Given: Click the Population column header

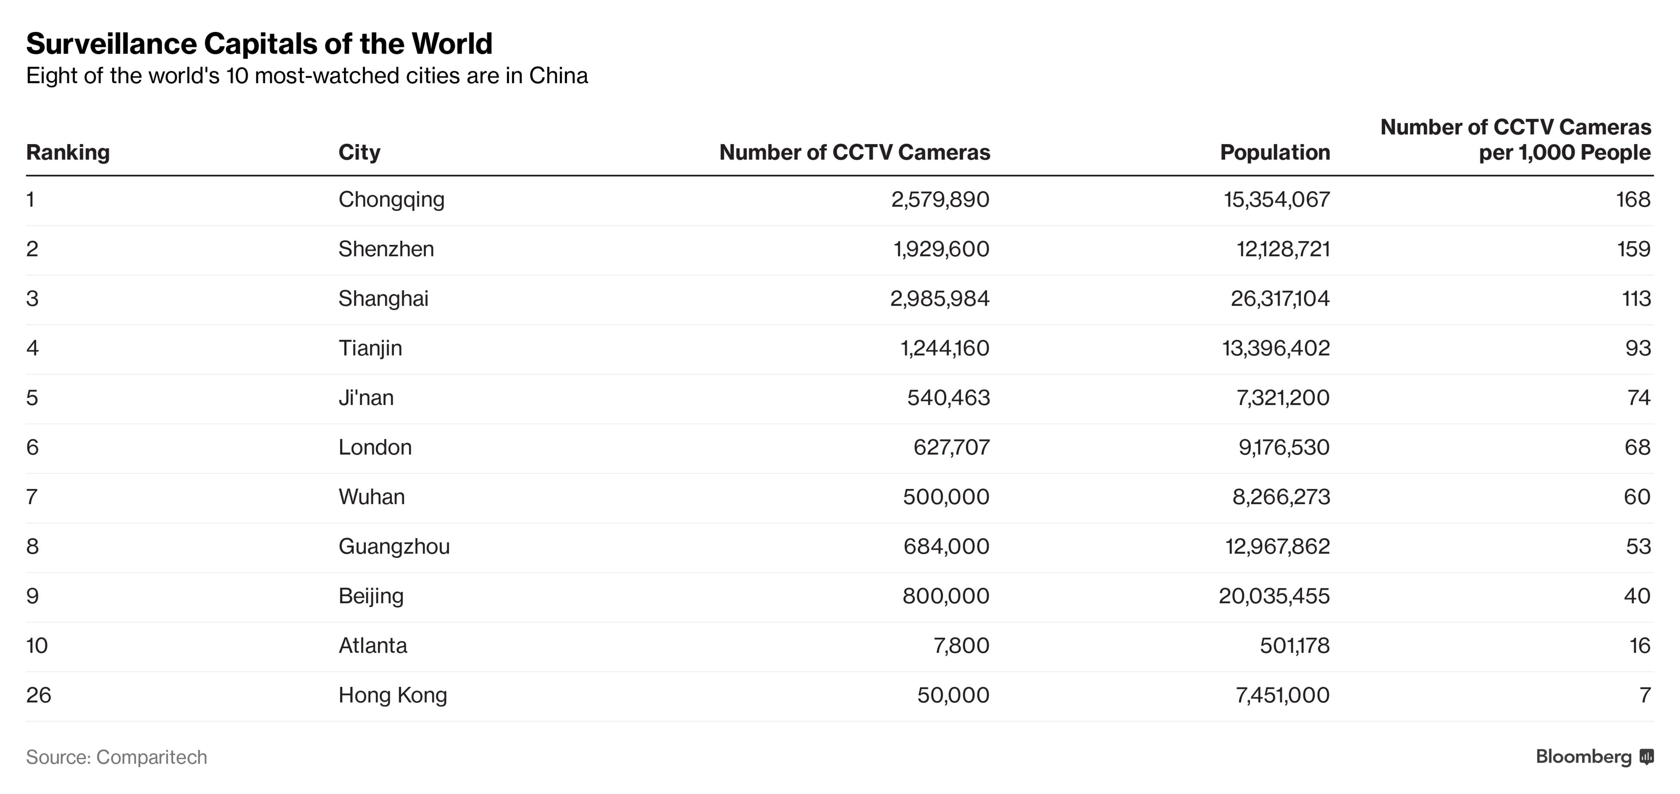Looking at the screenshot, I should point(1274,152).
